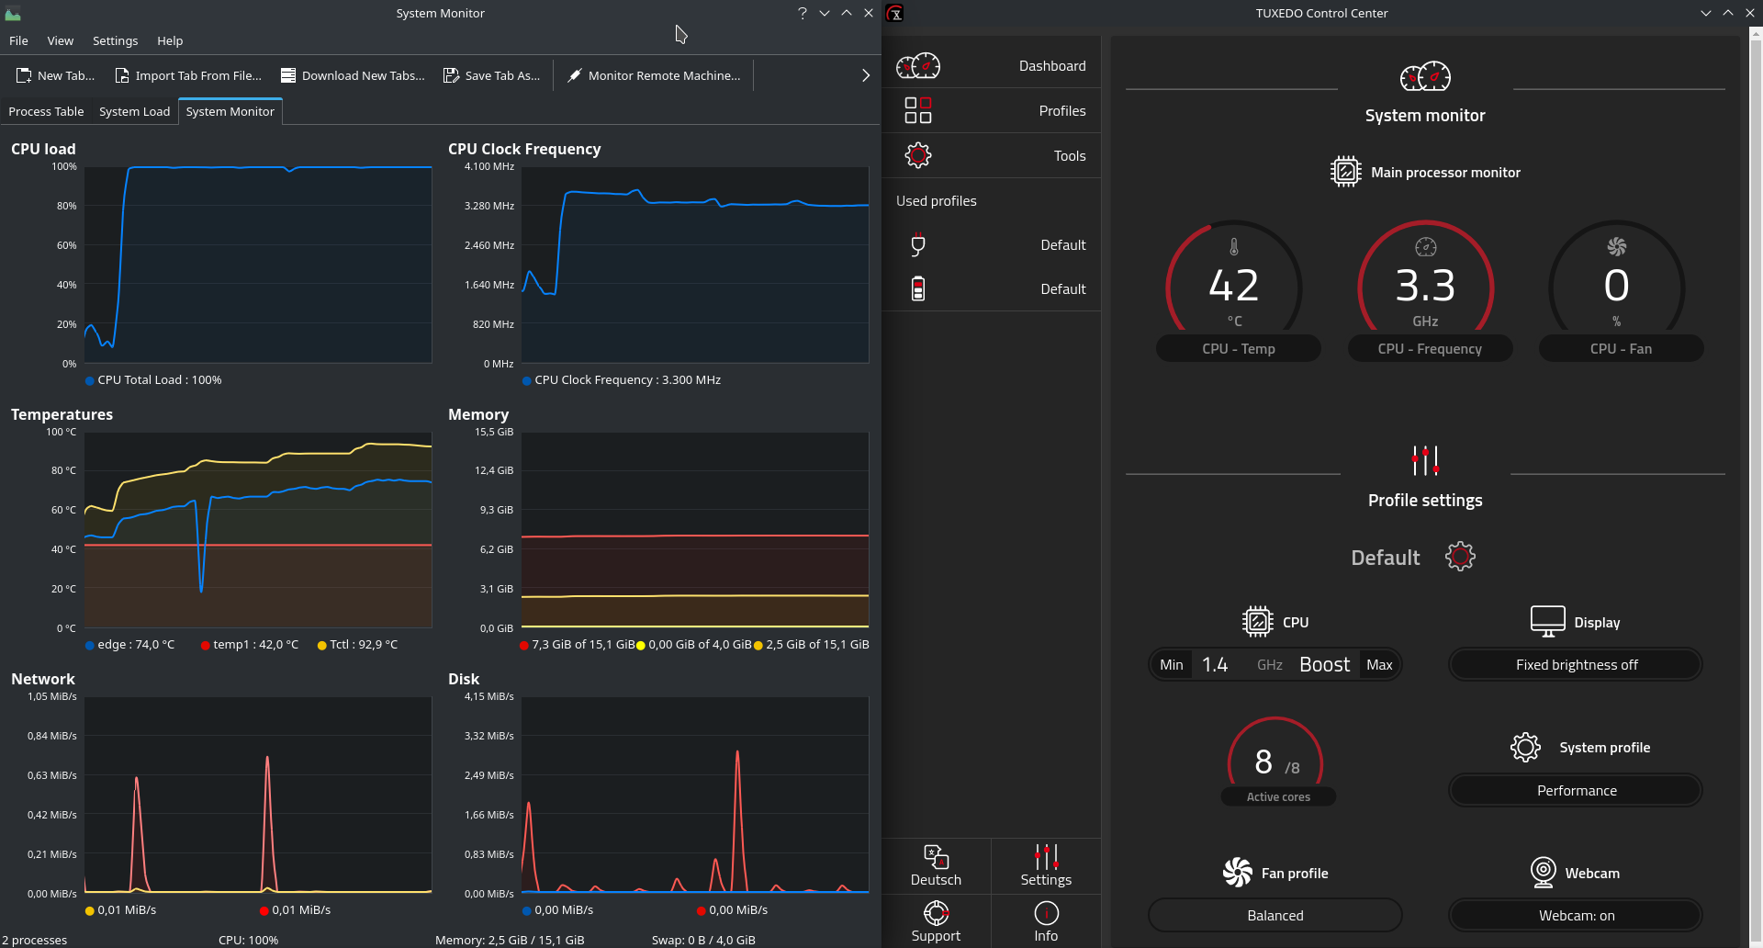1763x948 pixels.
Task: Open the View menu
Action: point(60,40)
